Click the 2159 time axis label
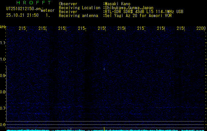The image size is (207, 131). tap(181, 28)
